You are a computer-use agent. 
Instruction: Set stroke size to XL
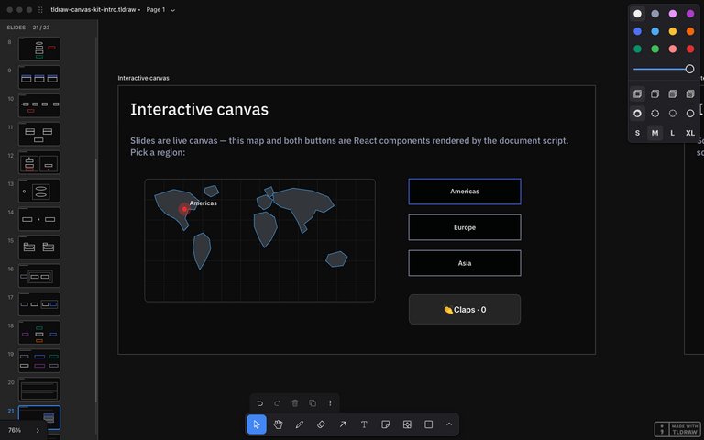[x=690, y=133]
